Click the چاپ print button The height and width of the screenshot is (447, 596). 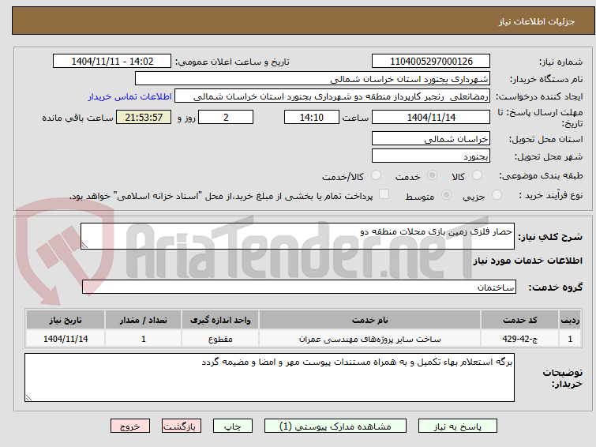(232, 426)
